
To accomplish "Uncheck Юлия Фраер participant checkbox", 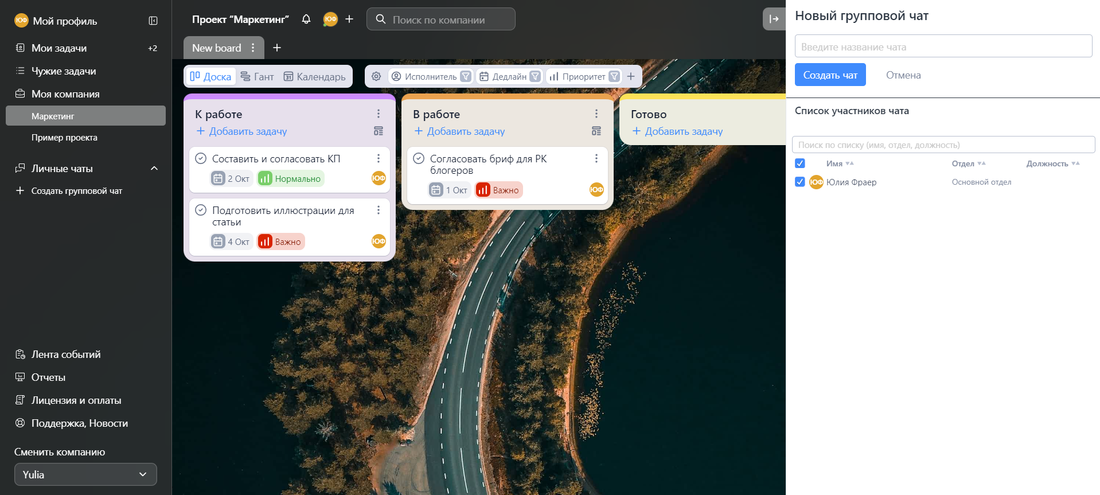I will 800,182.
